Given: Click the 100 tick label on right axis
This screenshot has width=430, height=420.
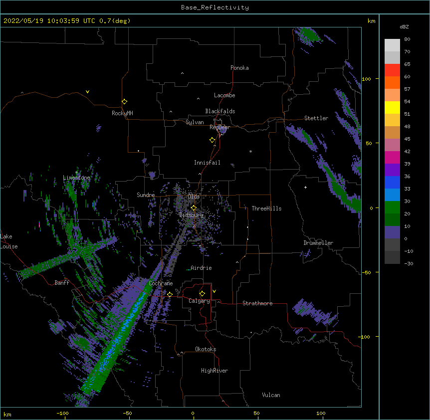Looking at the screenshot, I should pyautogui.click(x=366, y=79).
